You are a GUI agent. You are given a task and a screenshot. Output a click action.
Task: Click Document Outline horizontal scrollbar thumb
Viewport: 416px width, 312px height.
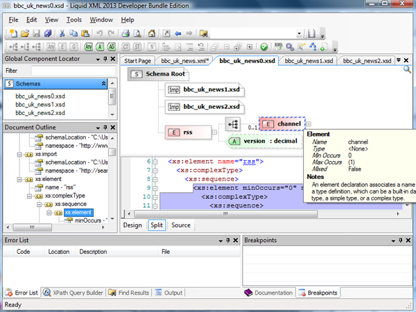(x=33, y=227)
